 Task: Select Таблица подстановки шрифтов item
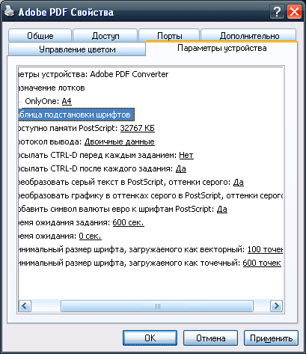[76, 115]
